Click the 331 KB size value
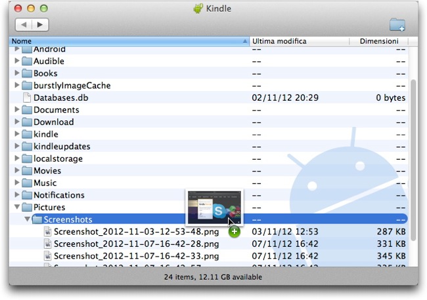 point(391,244)
